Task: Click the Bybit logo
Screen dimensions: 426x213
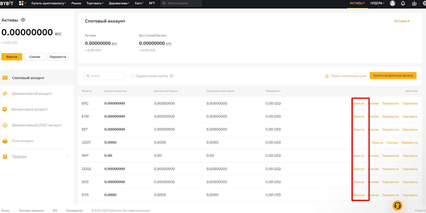Action: (x=7, y=3)
